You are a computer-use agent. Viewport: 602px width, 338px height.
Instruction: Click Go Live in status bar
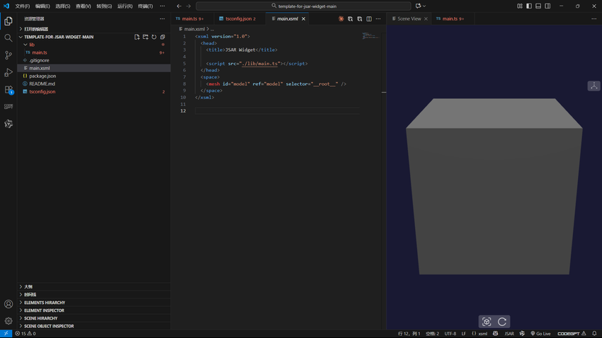point(540,333)
